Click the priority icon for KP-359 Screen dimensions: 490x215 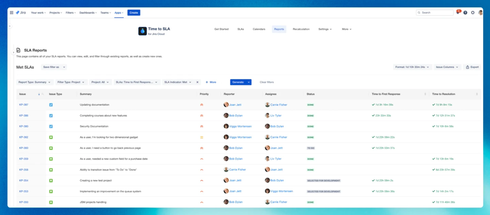coord(202,159)
